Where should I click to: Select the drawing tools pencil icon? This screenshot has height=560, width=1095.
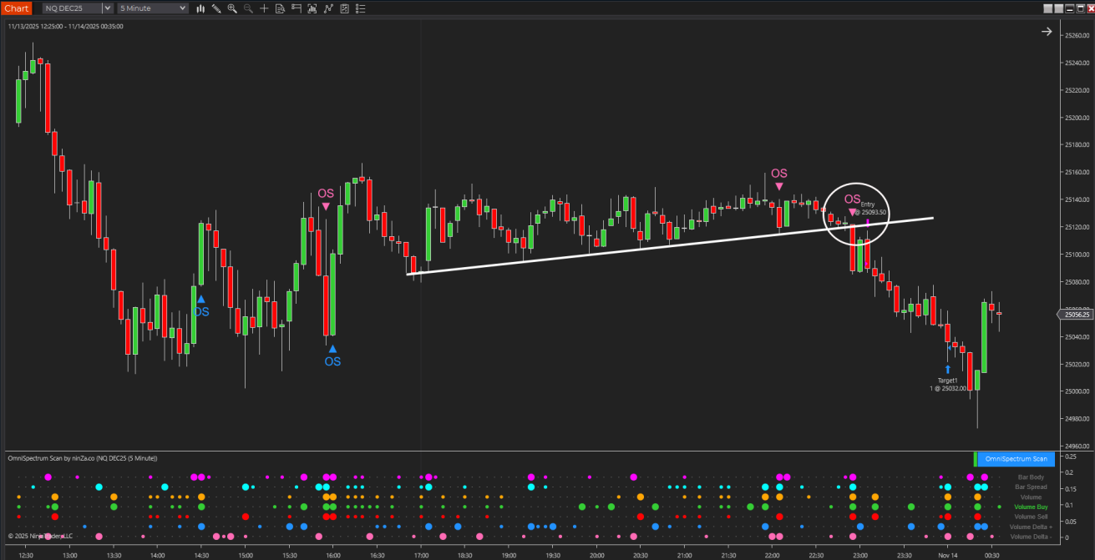[x=216, y=8]
